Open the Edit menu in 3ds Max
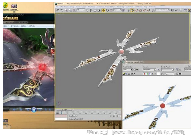This screenshot has height=138, width=195. point(61,7)
